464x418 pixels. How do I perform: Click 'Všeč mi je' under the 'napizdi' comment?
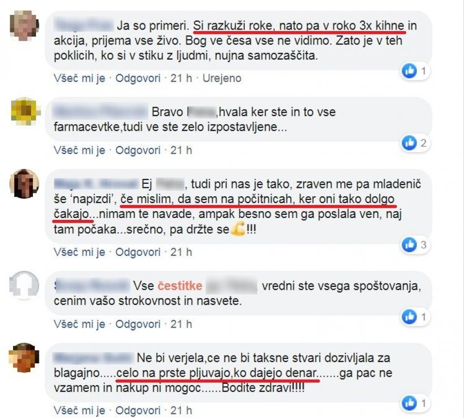click(79, 252)
